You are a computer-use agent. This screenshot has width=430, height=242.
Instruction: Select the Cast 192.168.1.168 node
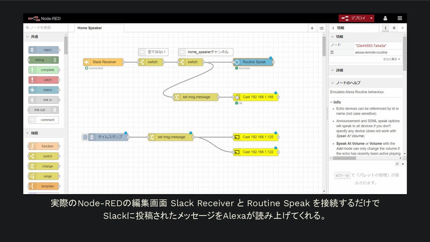point(256,97)
